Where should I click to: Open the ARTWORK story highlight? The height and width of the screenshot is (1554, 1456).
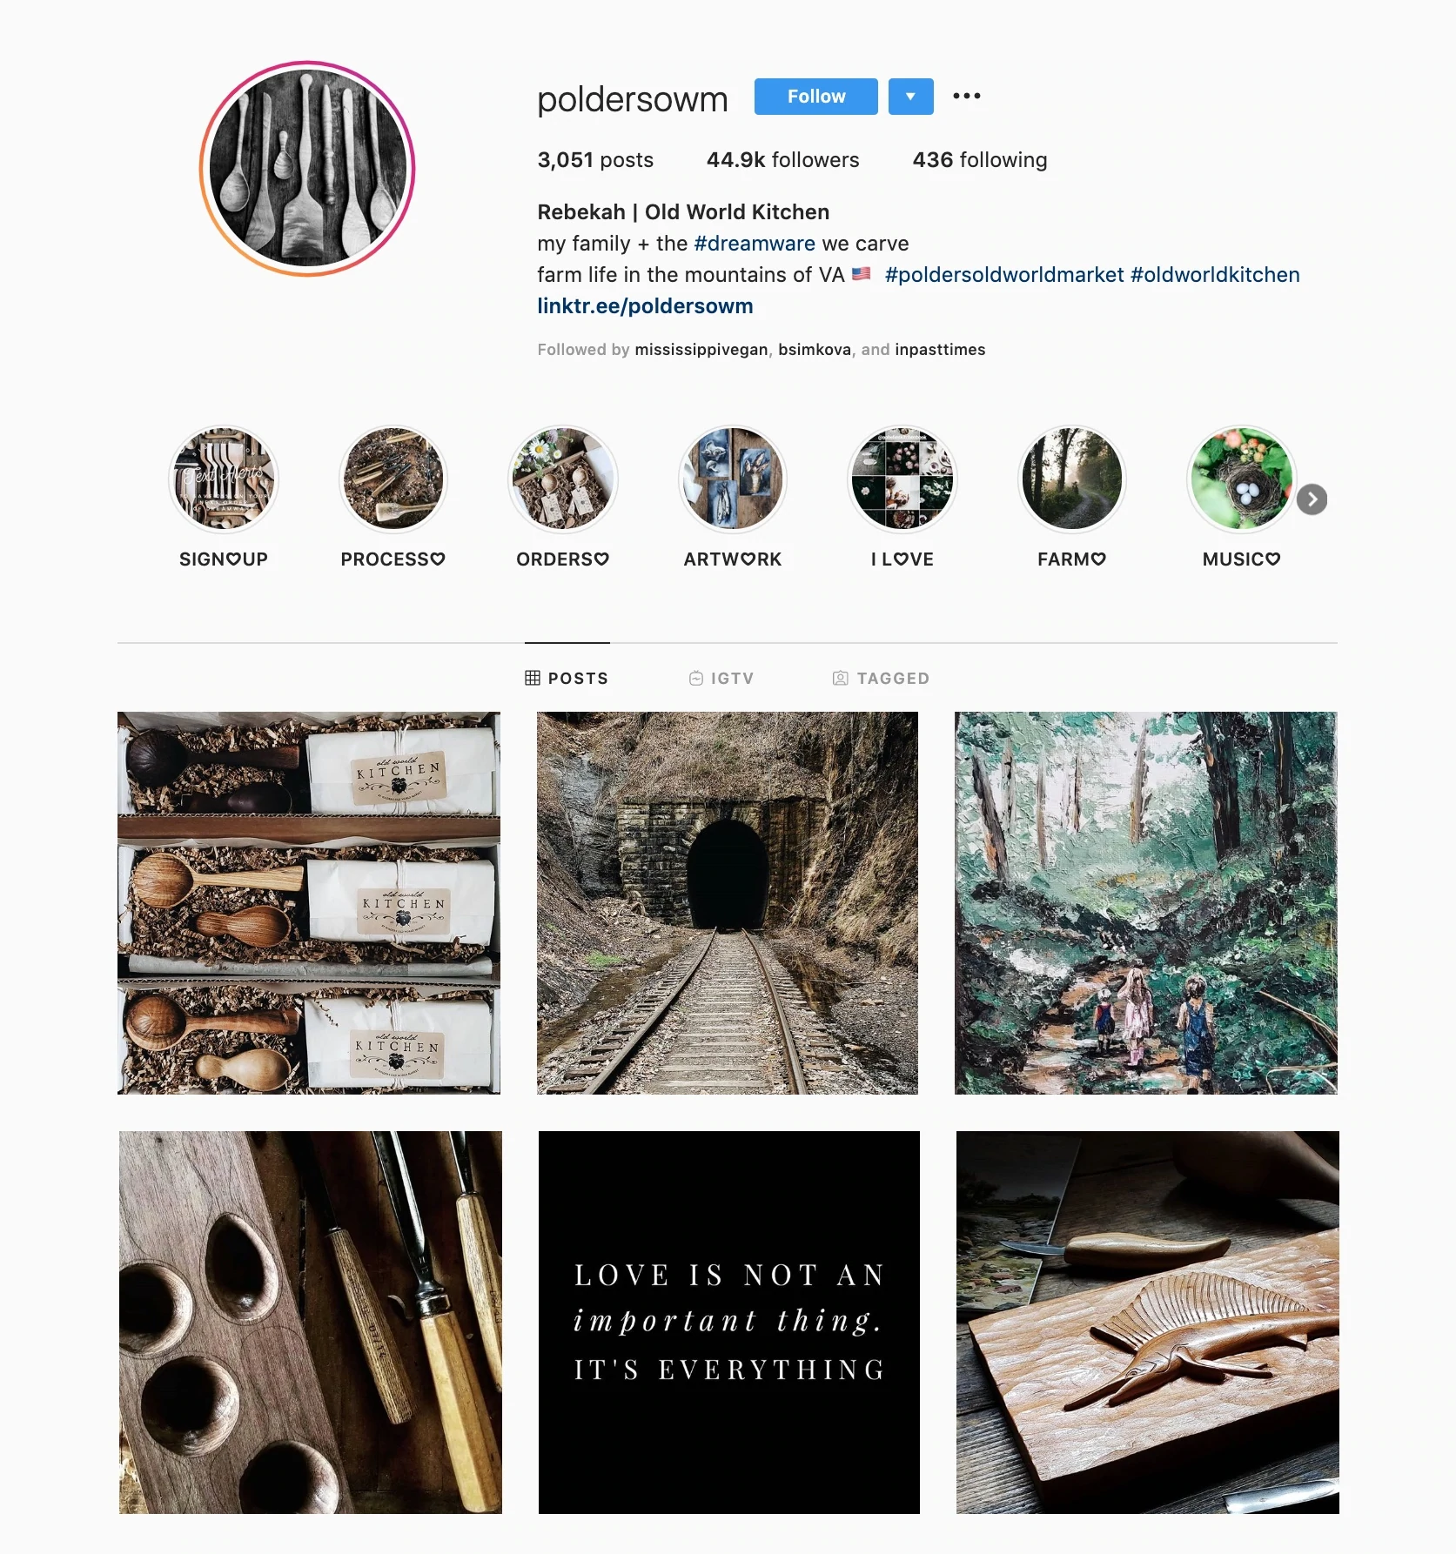coord(733,479)
